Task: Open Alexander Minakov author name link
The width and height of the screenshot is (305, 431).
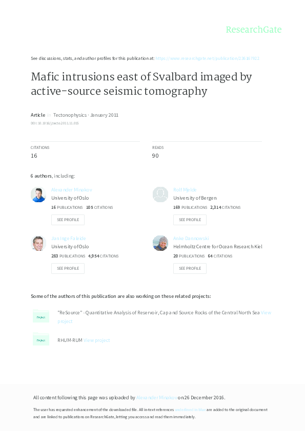Action: 72,190
